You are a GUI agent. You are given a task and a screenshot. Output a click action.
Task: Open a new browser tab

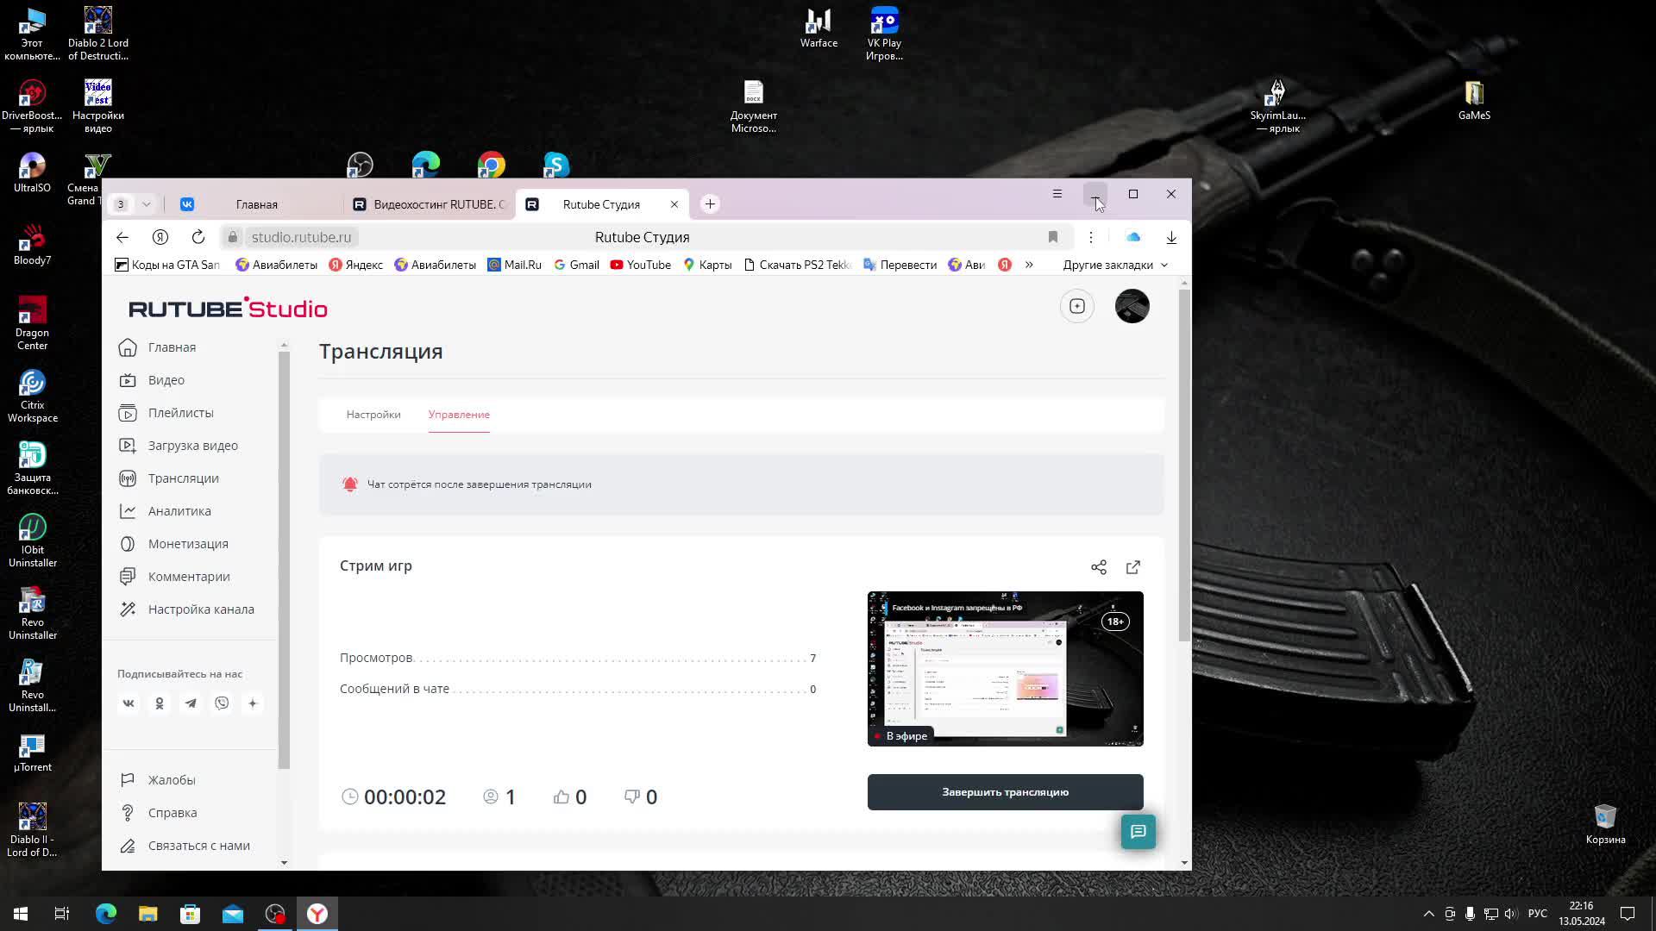[x=710, y=204]
